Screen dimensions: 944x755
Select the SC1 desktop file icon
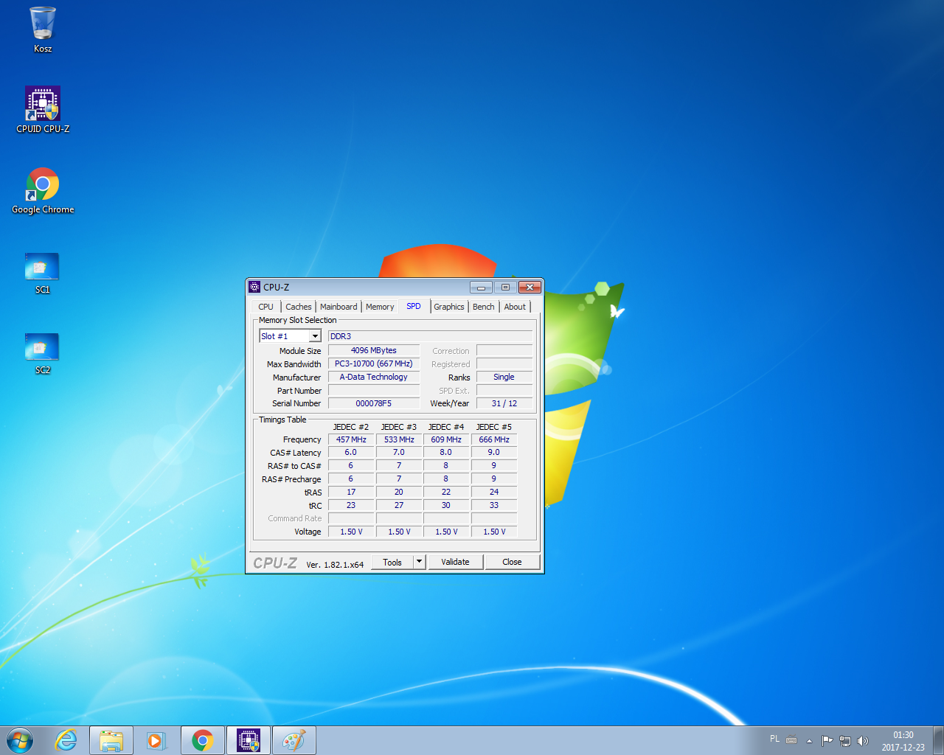[x=43, y=273]
